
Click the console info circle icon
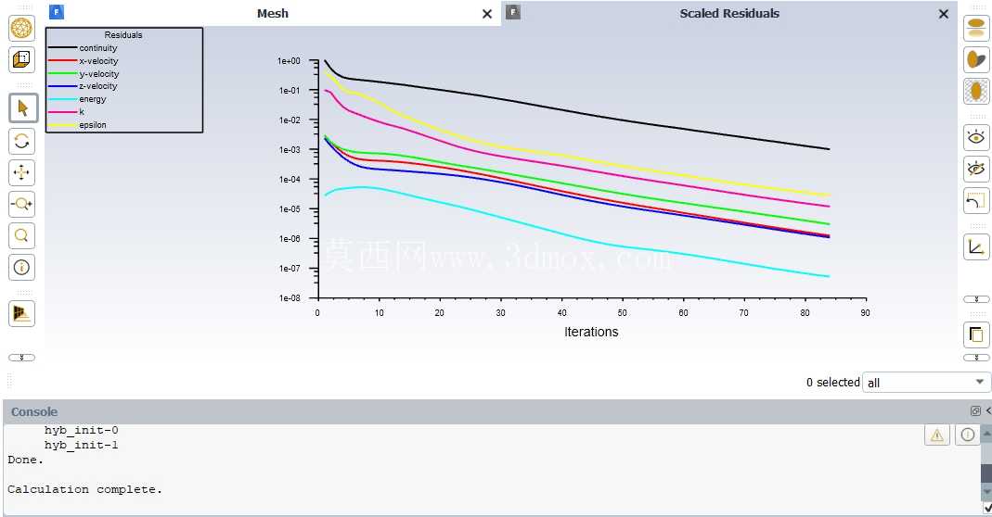tap(967, 435)
